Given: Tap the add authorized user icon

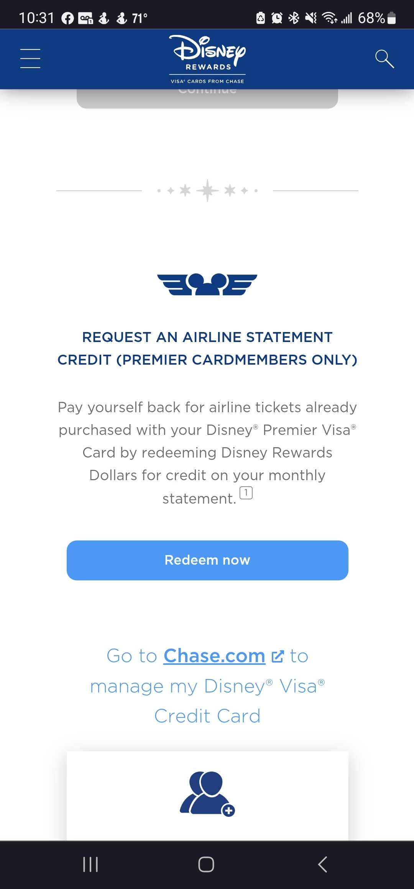Looking at the screenshot, I should [207, 793].
